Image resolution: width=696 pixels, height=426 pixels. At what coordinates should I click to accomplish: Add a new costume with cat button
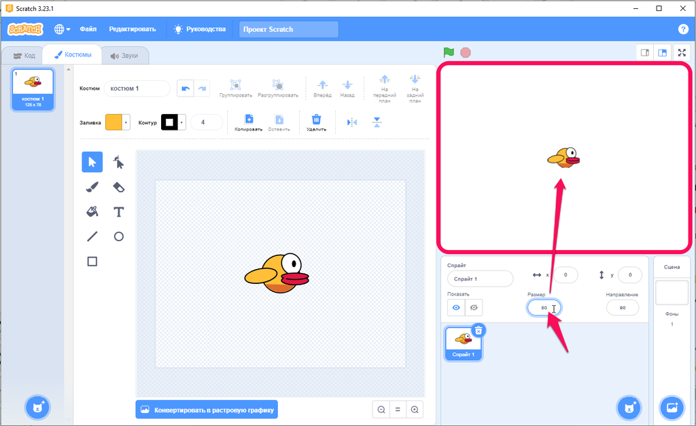coord(38,407)
